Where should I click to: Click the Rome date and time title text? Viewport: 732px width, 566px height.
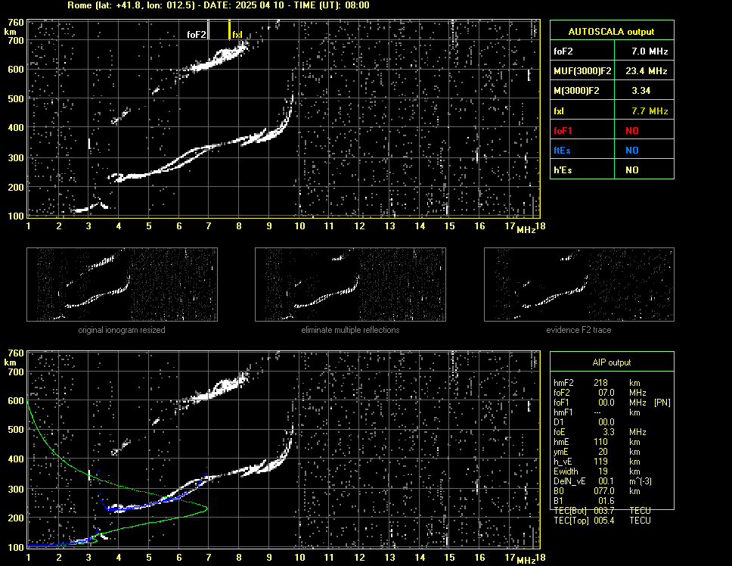pyautogui.click(x=219, y=5)
